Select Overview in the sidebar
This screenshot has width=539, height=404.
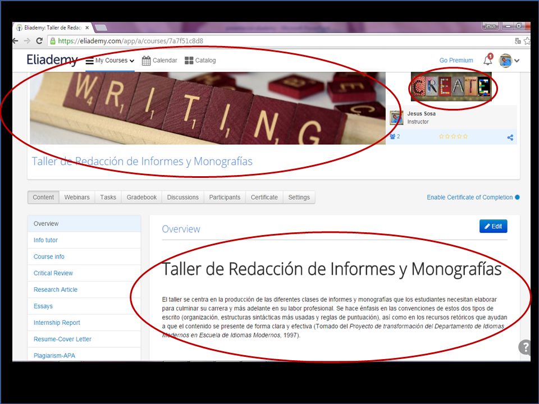84,224
